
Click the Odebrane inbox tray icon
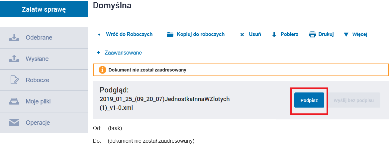(14, 38)
